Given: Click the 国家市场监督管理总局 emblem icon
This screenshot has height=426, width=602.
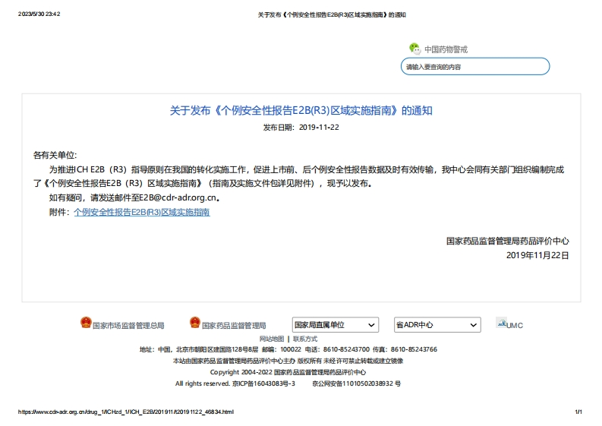Looking at the screenshot, I should (x=86, y=322).
